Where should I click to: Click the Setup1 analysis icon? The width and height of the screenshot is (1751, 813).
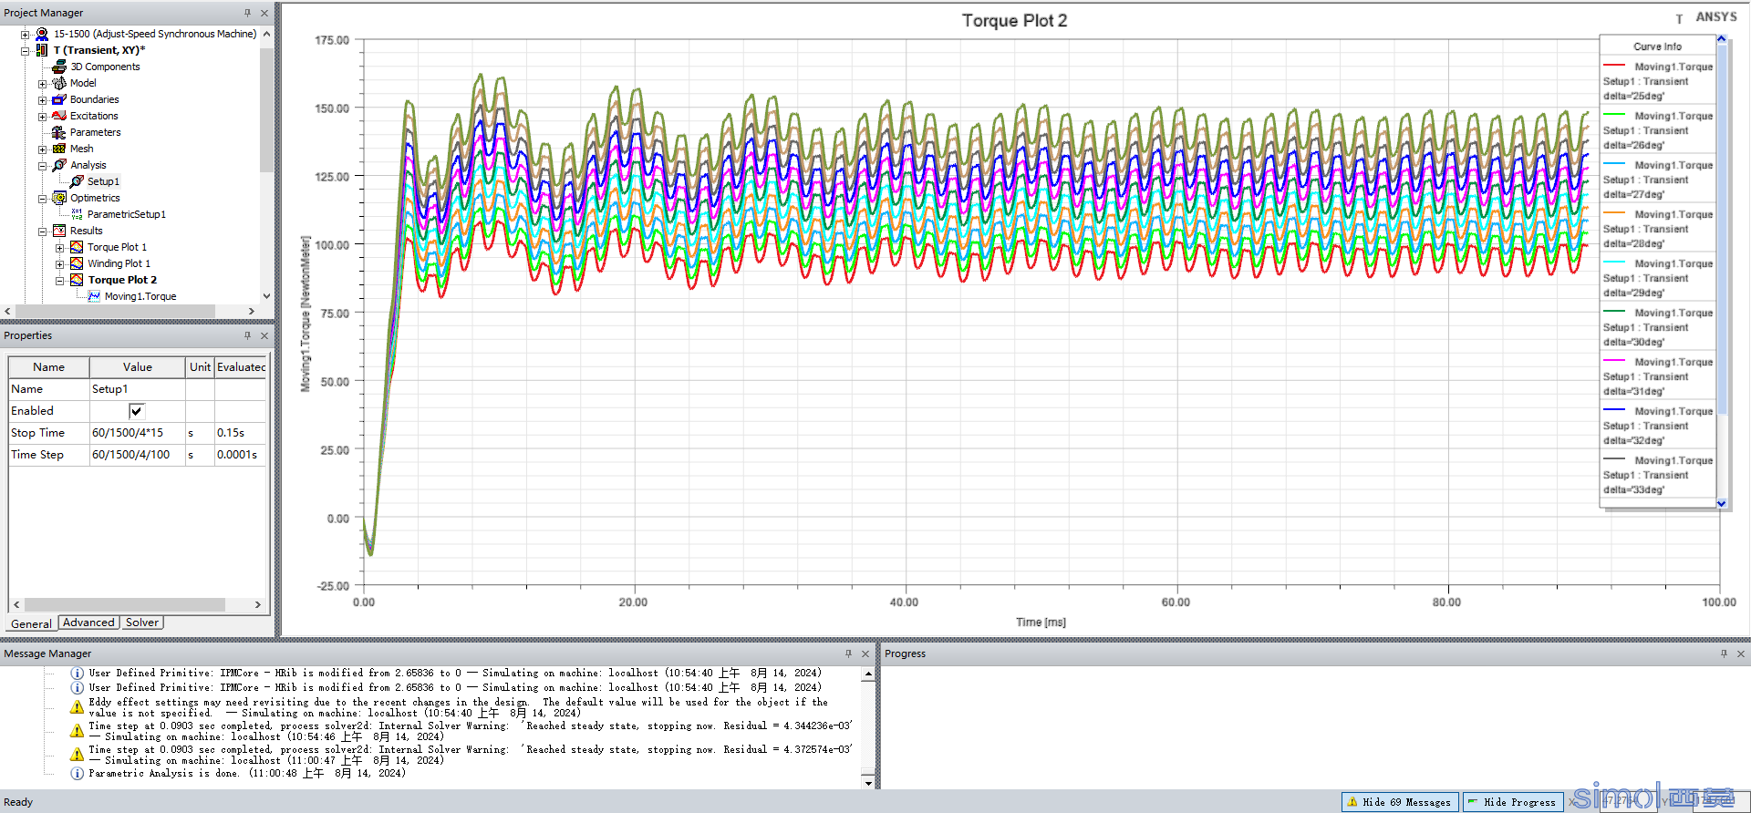click(77, 181)
